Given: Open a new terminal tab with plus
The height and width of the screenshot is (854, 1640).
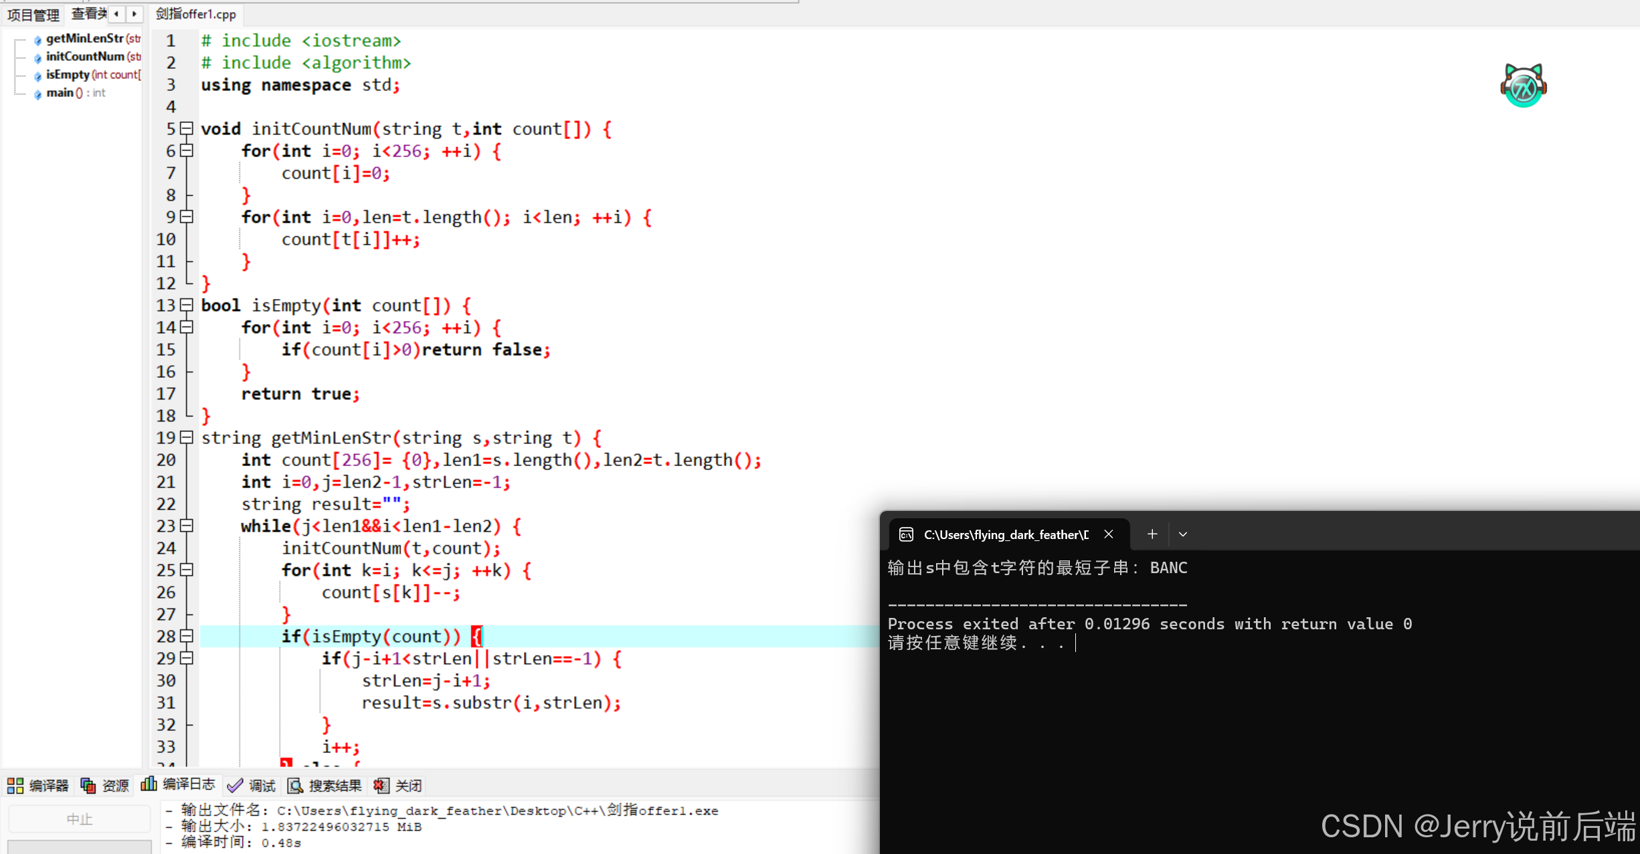Looking at the screenshot, I should click(1152, 534).
